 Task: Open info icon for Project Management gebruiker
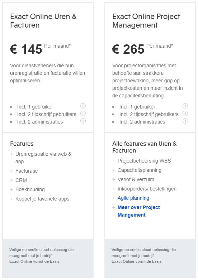click(x=185, y=106)
